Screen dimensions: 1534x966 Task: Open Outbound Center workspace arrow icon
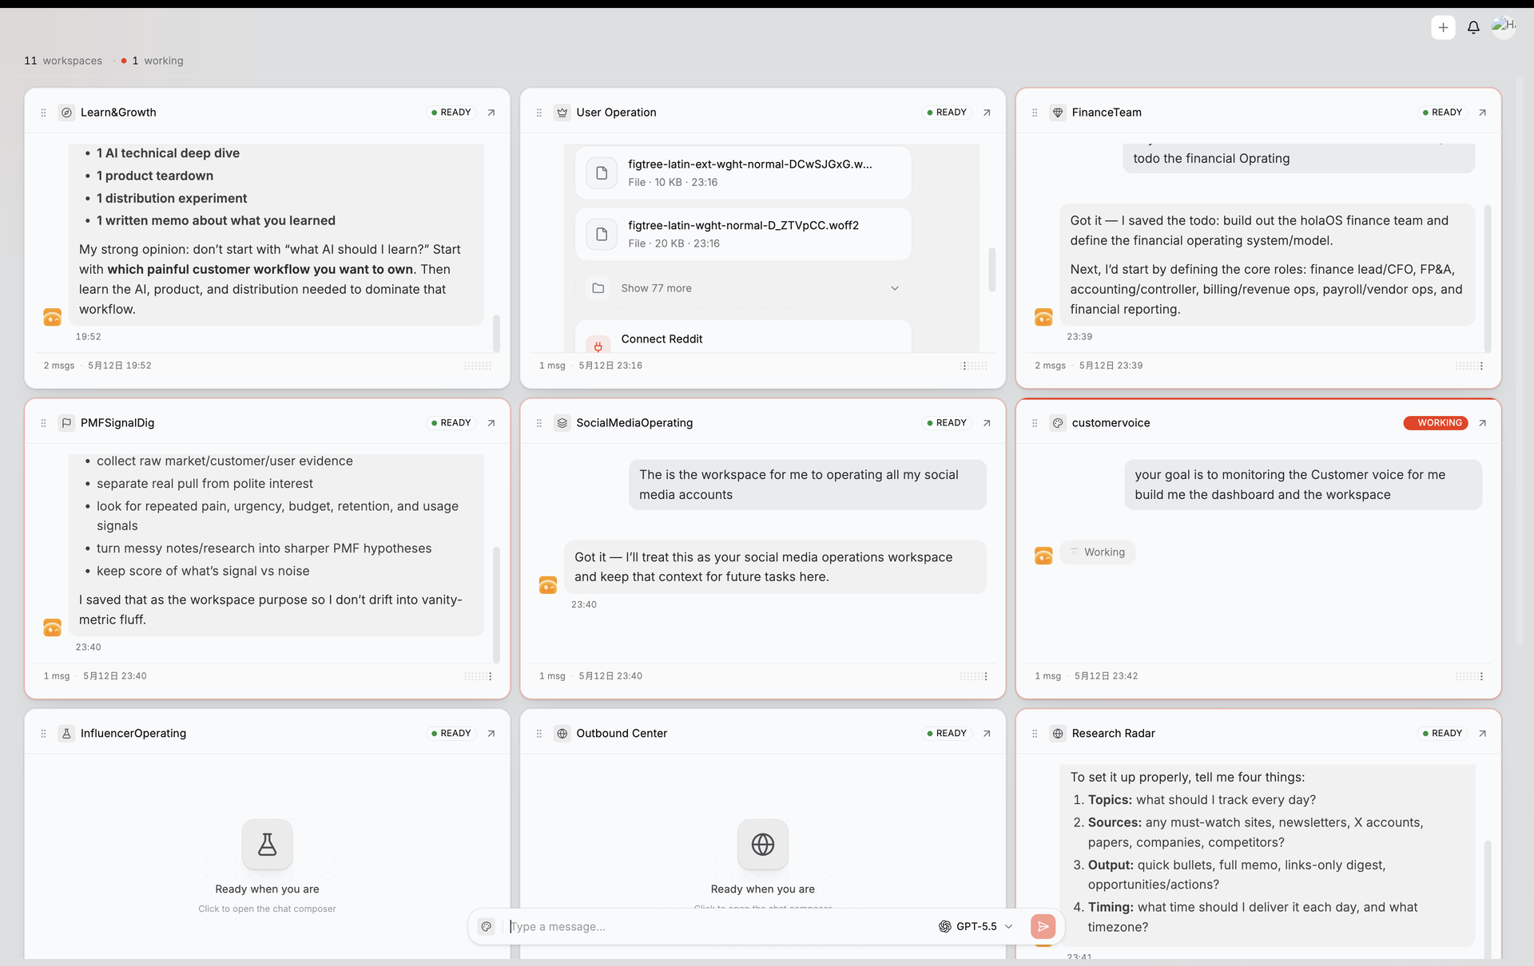[987, 734]
